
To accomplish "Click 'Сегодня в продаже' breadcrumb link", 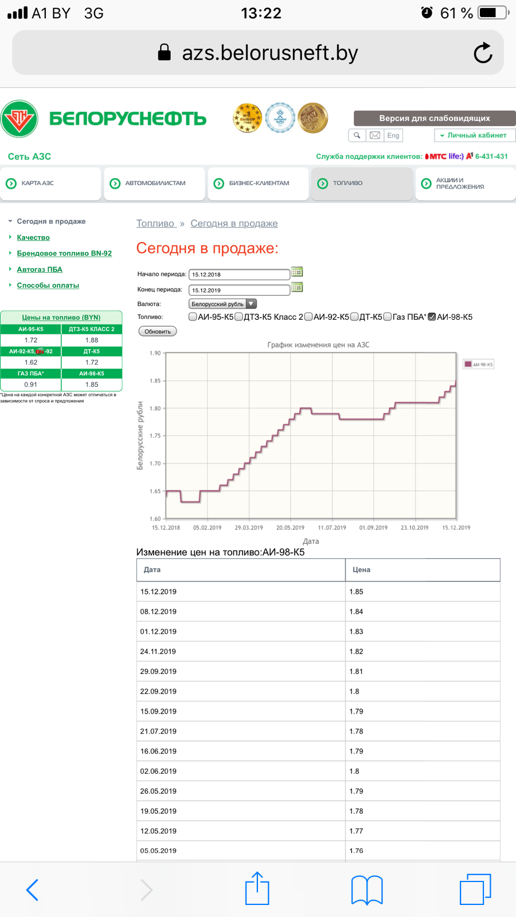I will pos(234,224).
